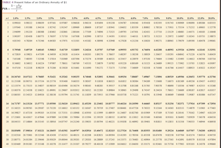Screen dimensions: 221x148
Task: Select the 7.0% column header
Action: (145, 18)
